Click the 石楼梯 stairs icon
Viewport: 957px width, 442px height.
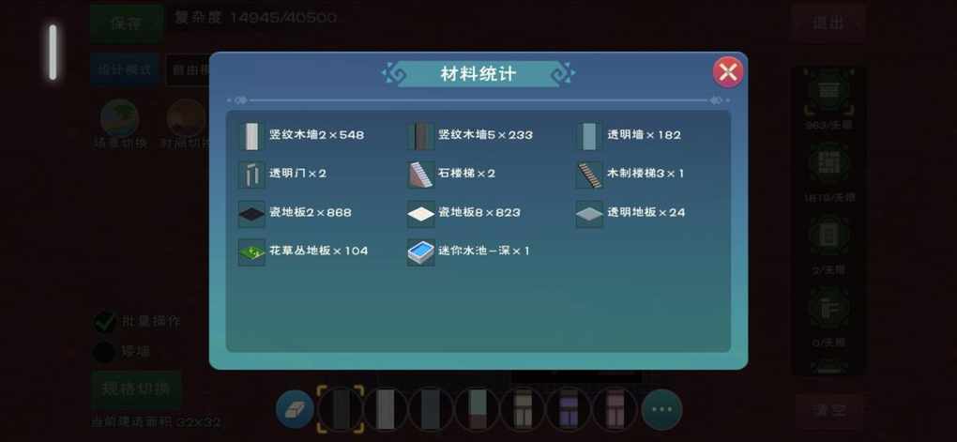pos(420,174)
